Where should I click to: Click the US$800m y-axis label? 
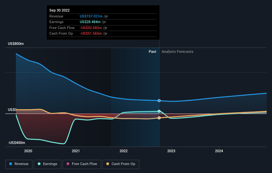point(16,44)
